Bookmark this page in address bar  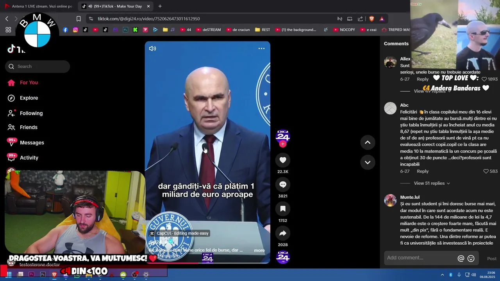pos(79,19)
